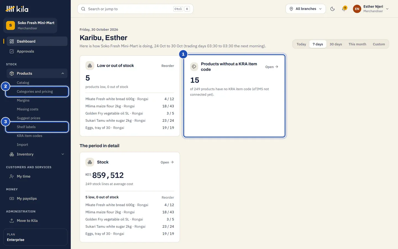Click the Approvals checkbox icon
The image size is (398, 249).
click(x=12, y=51)
